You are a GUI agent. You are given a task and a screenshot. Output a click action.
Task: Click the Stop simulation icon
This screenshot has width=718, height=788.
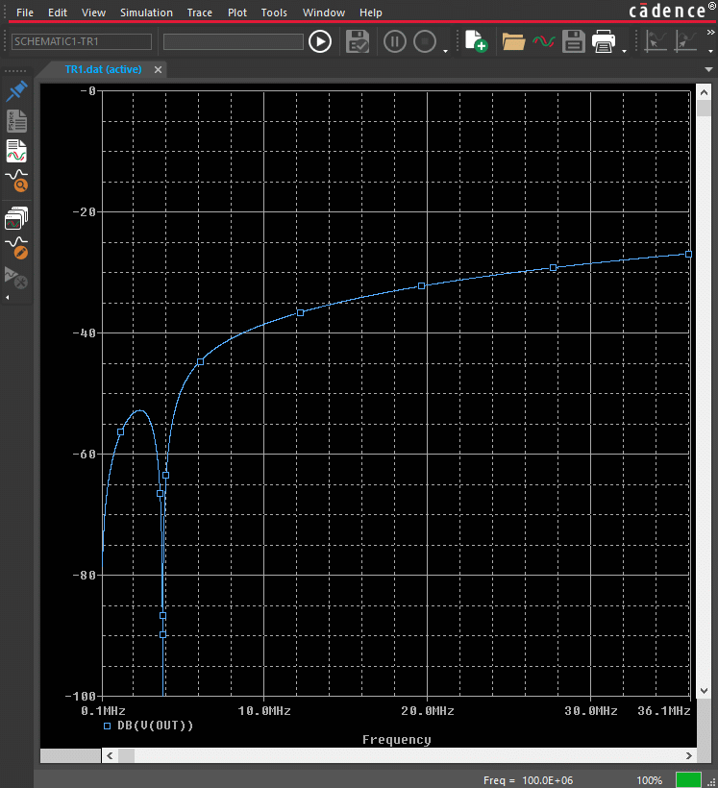425,41
